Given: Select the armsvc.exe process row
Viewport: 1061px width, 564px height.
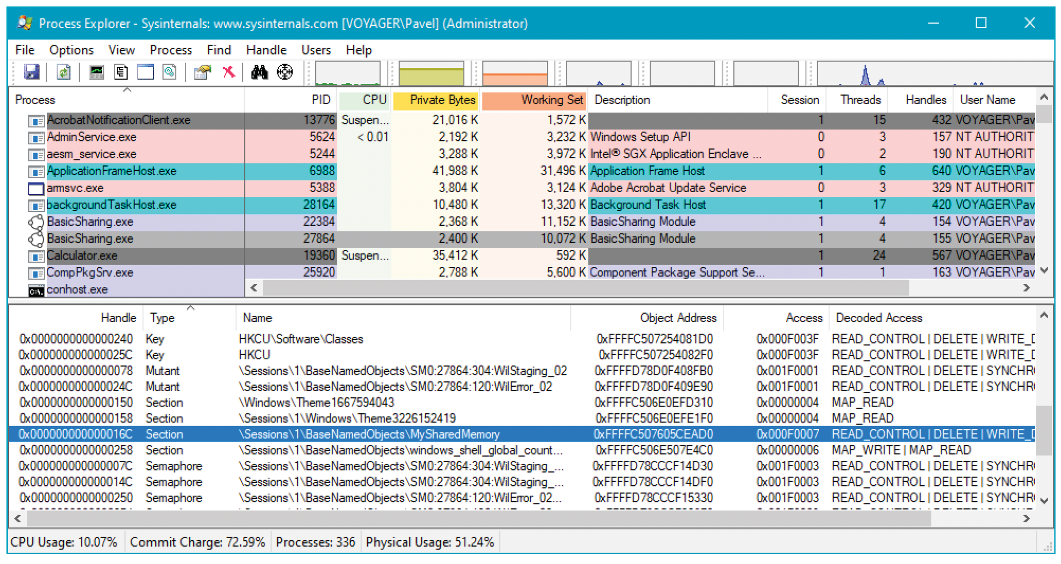Looking at the screenshot, I should tap(522, 189).
